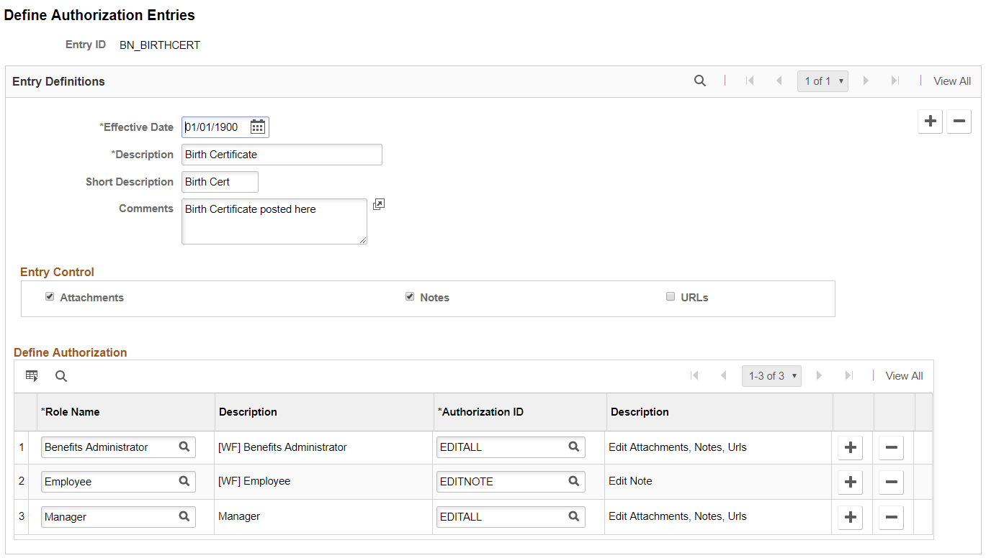Delete the current Entry Definitions row
Viewport: 986px width, 558px height.
coord(959,122)
